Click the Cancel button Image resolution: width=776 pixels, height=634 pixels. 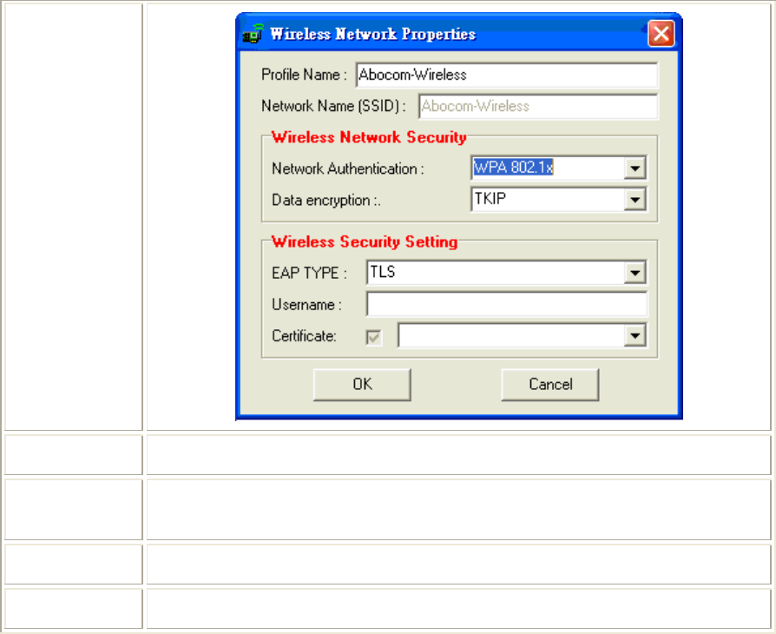[550, 385]
